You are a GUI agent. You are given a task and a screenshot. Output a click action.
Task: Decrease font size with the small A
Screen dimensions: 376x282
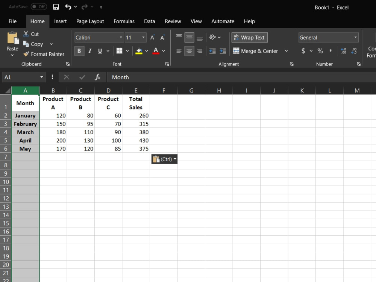(x=162, y=38)
